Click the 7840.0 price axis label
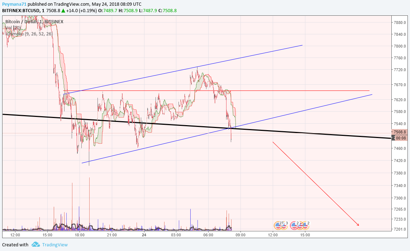The image size is (410, 251). pos(400,34)
